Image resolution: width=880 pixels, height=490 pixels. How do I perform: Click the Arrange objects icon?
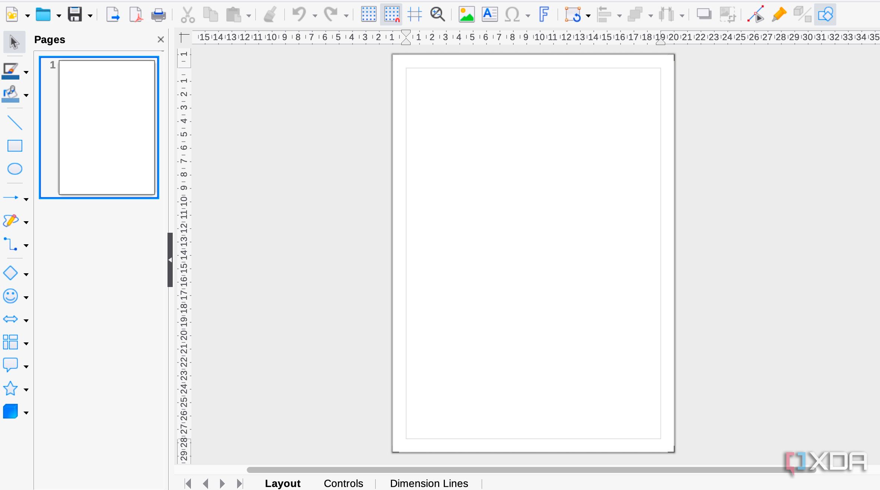635,14
